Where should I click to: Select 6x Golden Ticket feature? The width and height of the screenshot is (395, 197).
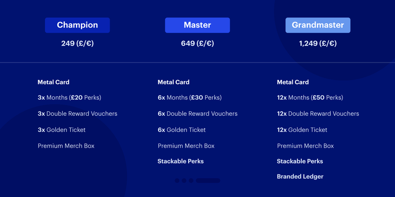tap(182, 130)
